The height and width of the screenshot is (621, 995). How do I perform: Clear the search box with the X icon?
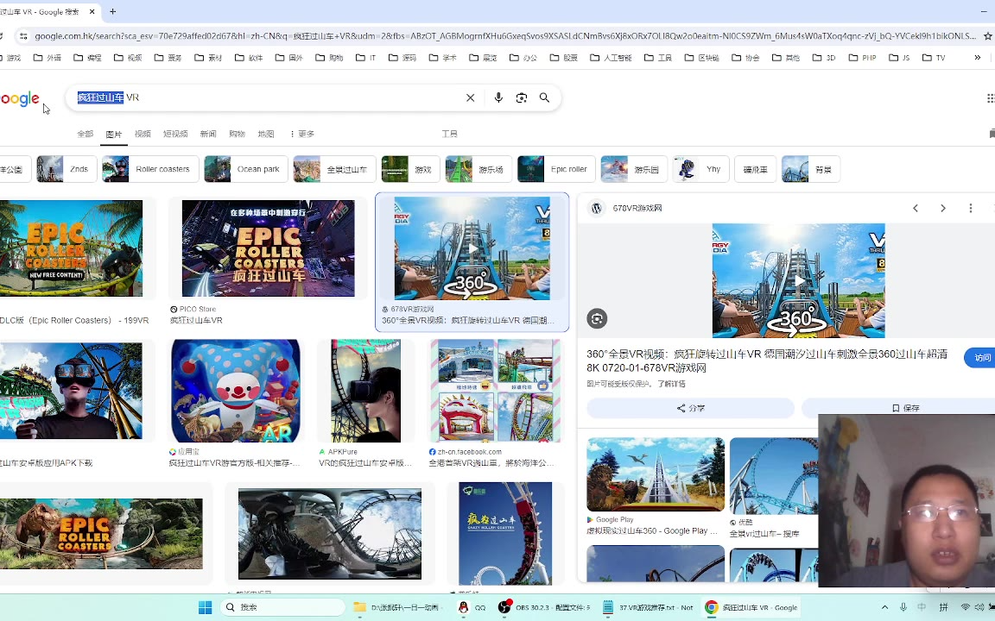[470, 97]
